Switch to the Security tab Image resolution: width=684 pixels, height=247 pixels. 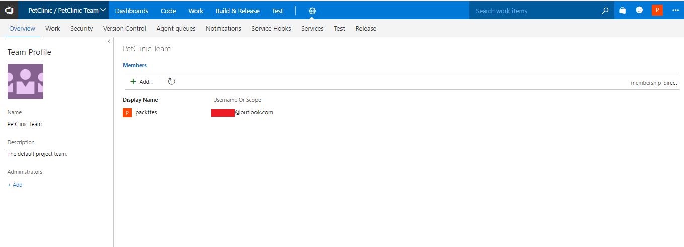tap(81, 28)
